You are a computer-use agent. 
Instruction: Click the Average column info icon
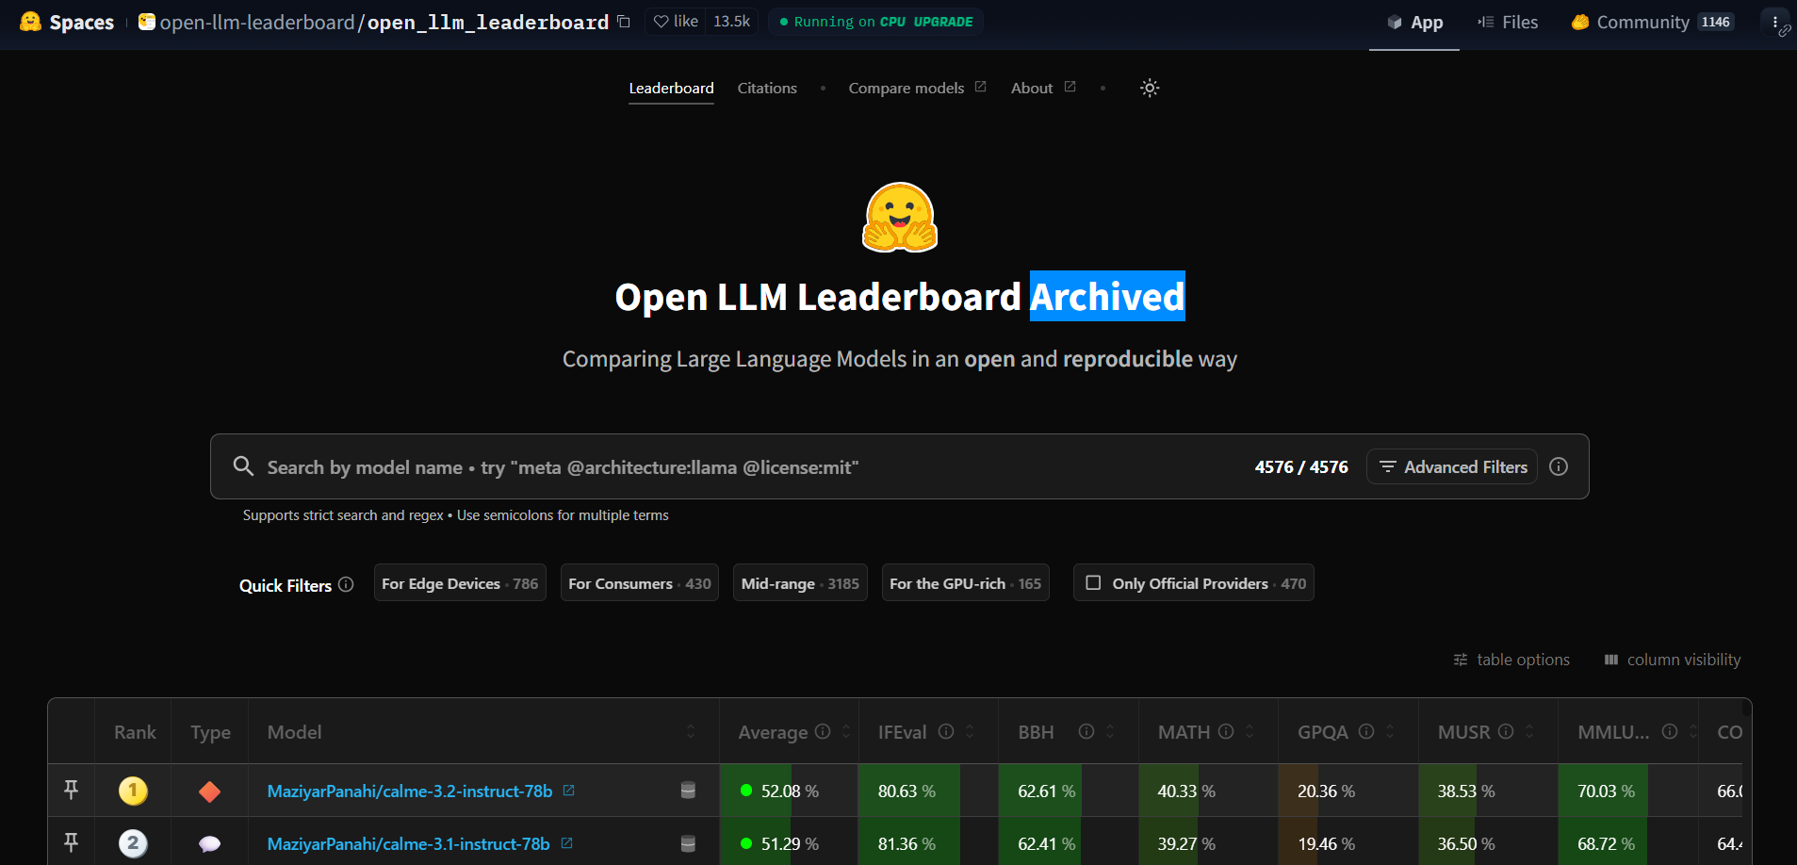823,731
